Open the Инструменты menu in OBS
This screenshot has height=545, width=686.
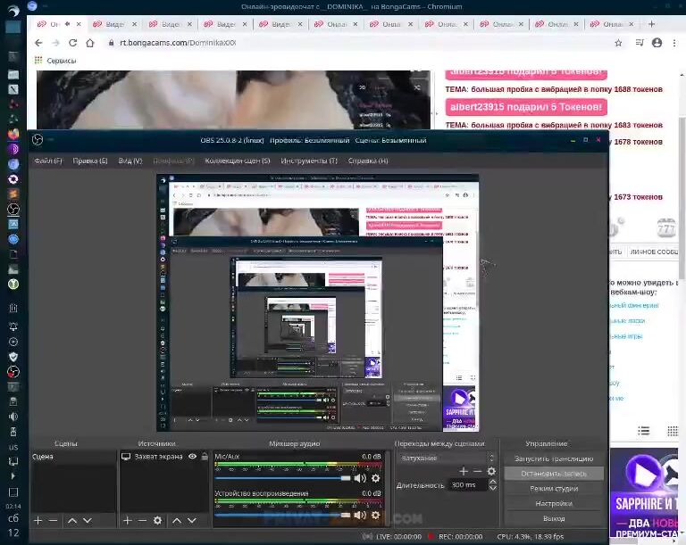pyautogui.click(x=308, y=161)
